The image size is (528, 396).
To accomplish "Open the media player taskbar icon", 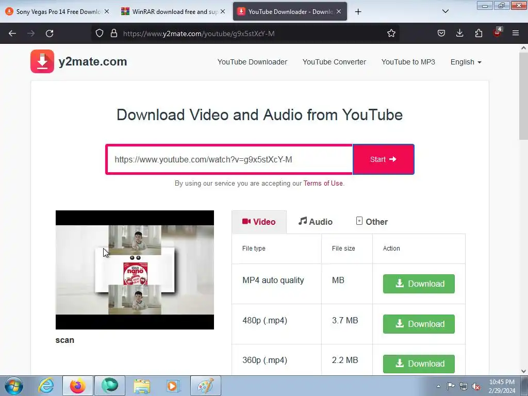I will pyautogui.click(x=173, y=386).
